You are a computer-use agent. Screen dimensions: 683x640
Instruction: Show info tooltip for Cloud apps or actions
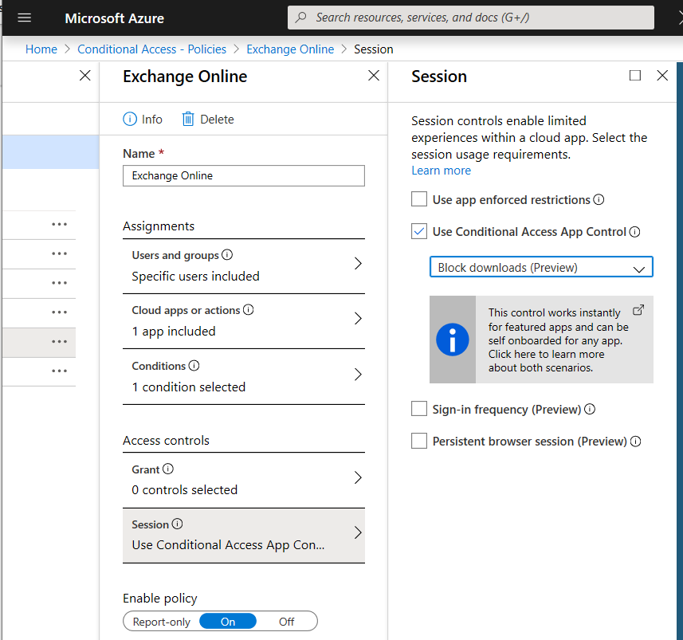click(x=249, y=310)
